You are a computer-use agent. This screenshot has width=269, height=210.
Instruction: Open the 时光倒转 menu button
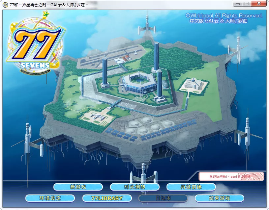tap(135, 187)
